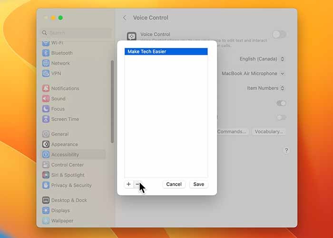Image resolution: width=333 pixels, height=238 pixels.
Task: Click the sidebar scrollbar thumb
Action: pyautogui.click(x=112, y=101)
